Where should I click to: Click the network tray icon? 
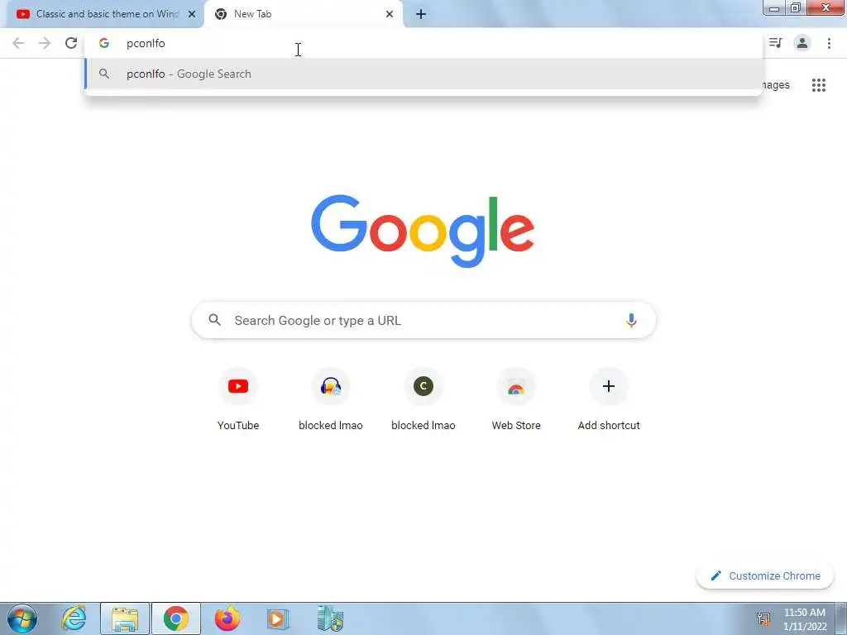tap(763, 619)
